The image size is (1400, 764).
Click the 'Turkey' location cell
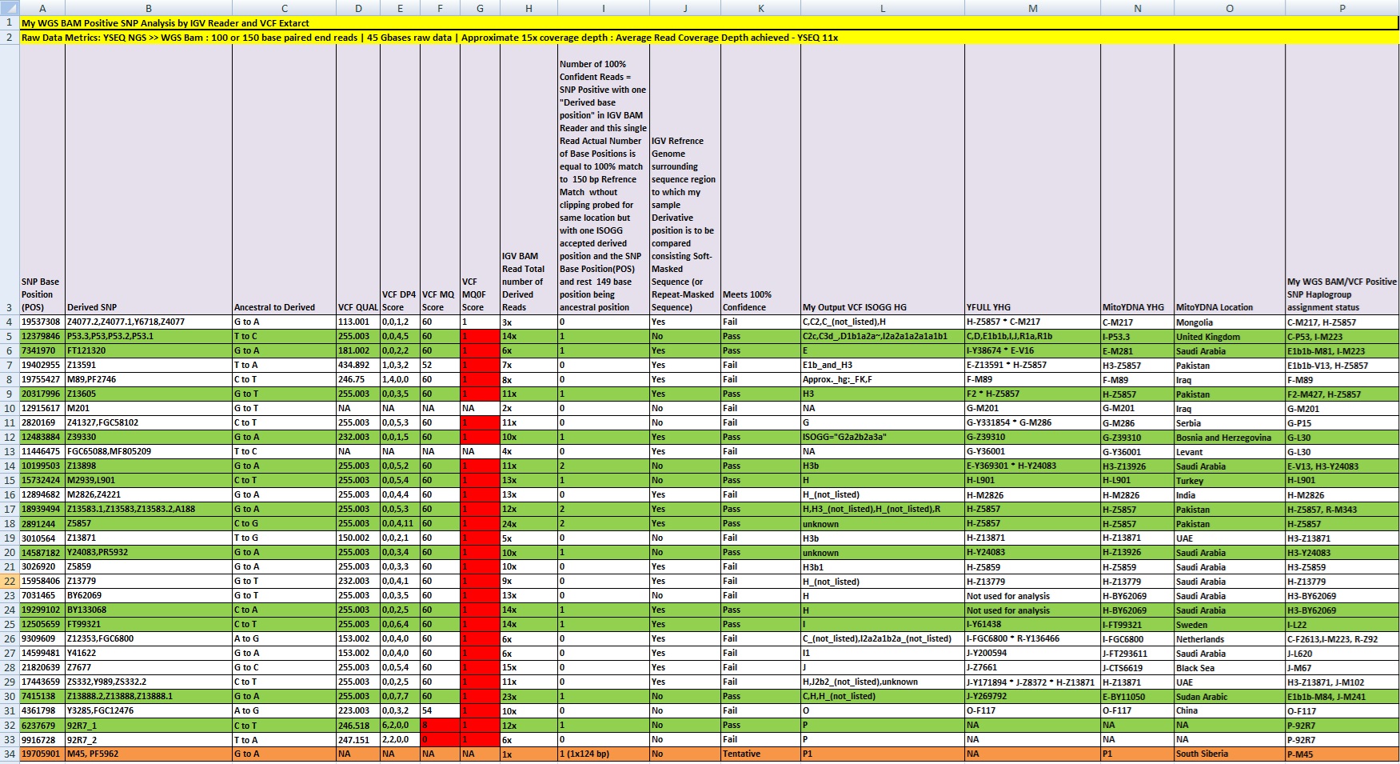[1230, 481]
